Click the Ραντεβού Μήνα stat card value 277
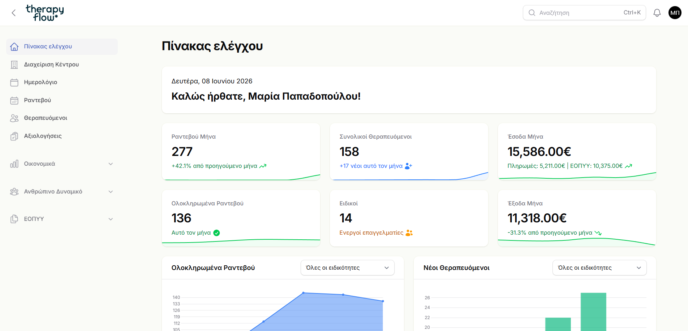Viewport: 688px width, 331px height. click(182, 152)
